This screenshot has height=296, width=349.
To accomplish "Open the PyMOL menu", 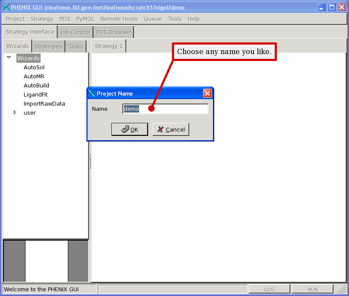I will pos(85,19).
